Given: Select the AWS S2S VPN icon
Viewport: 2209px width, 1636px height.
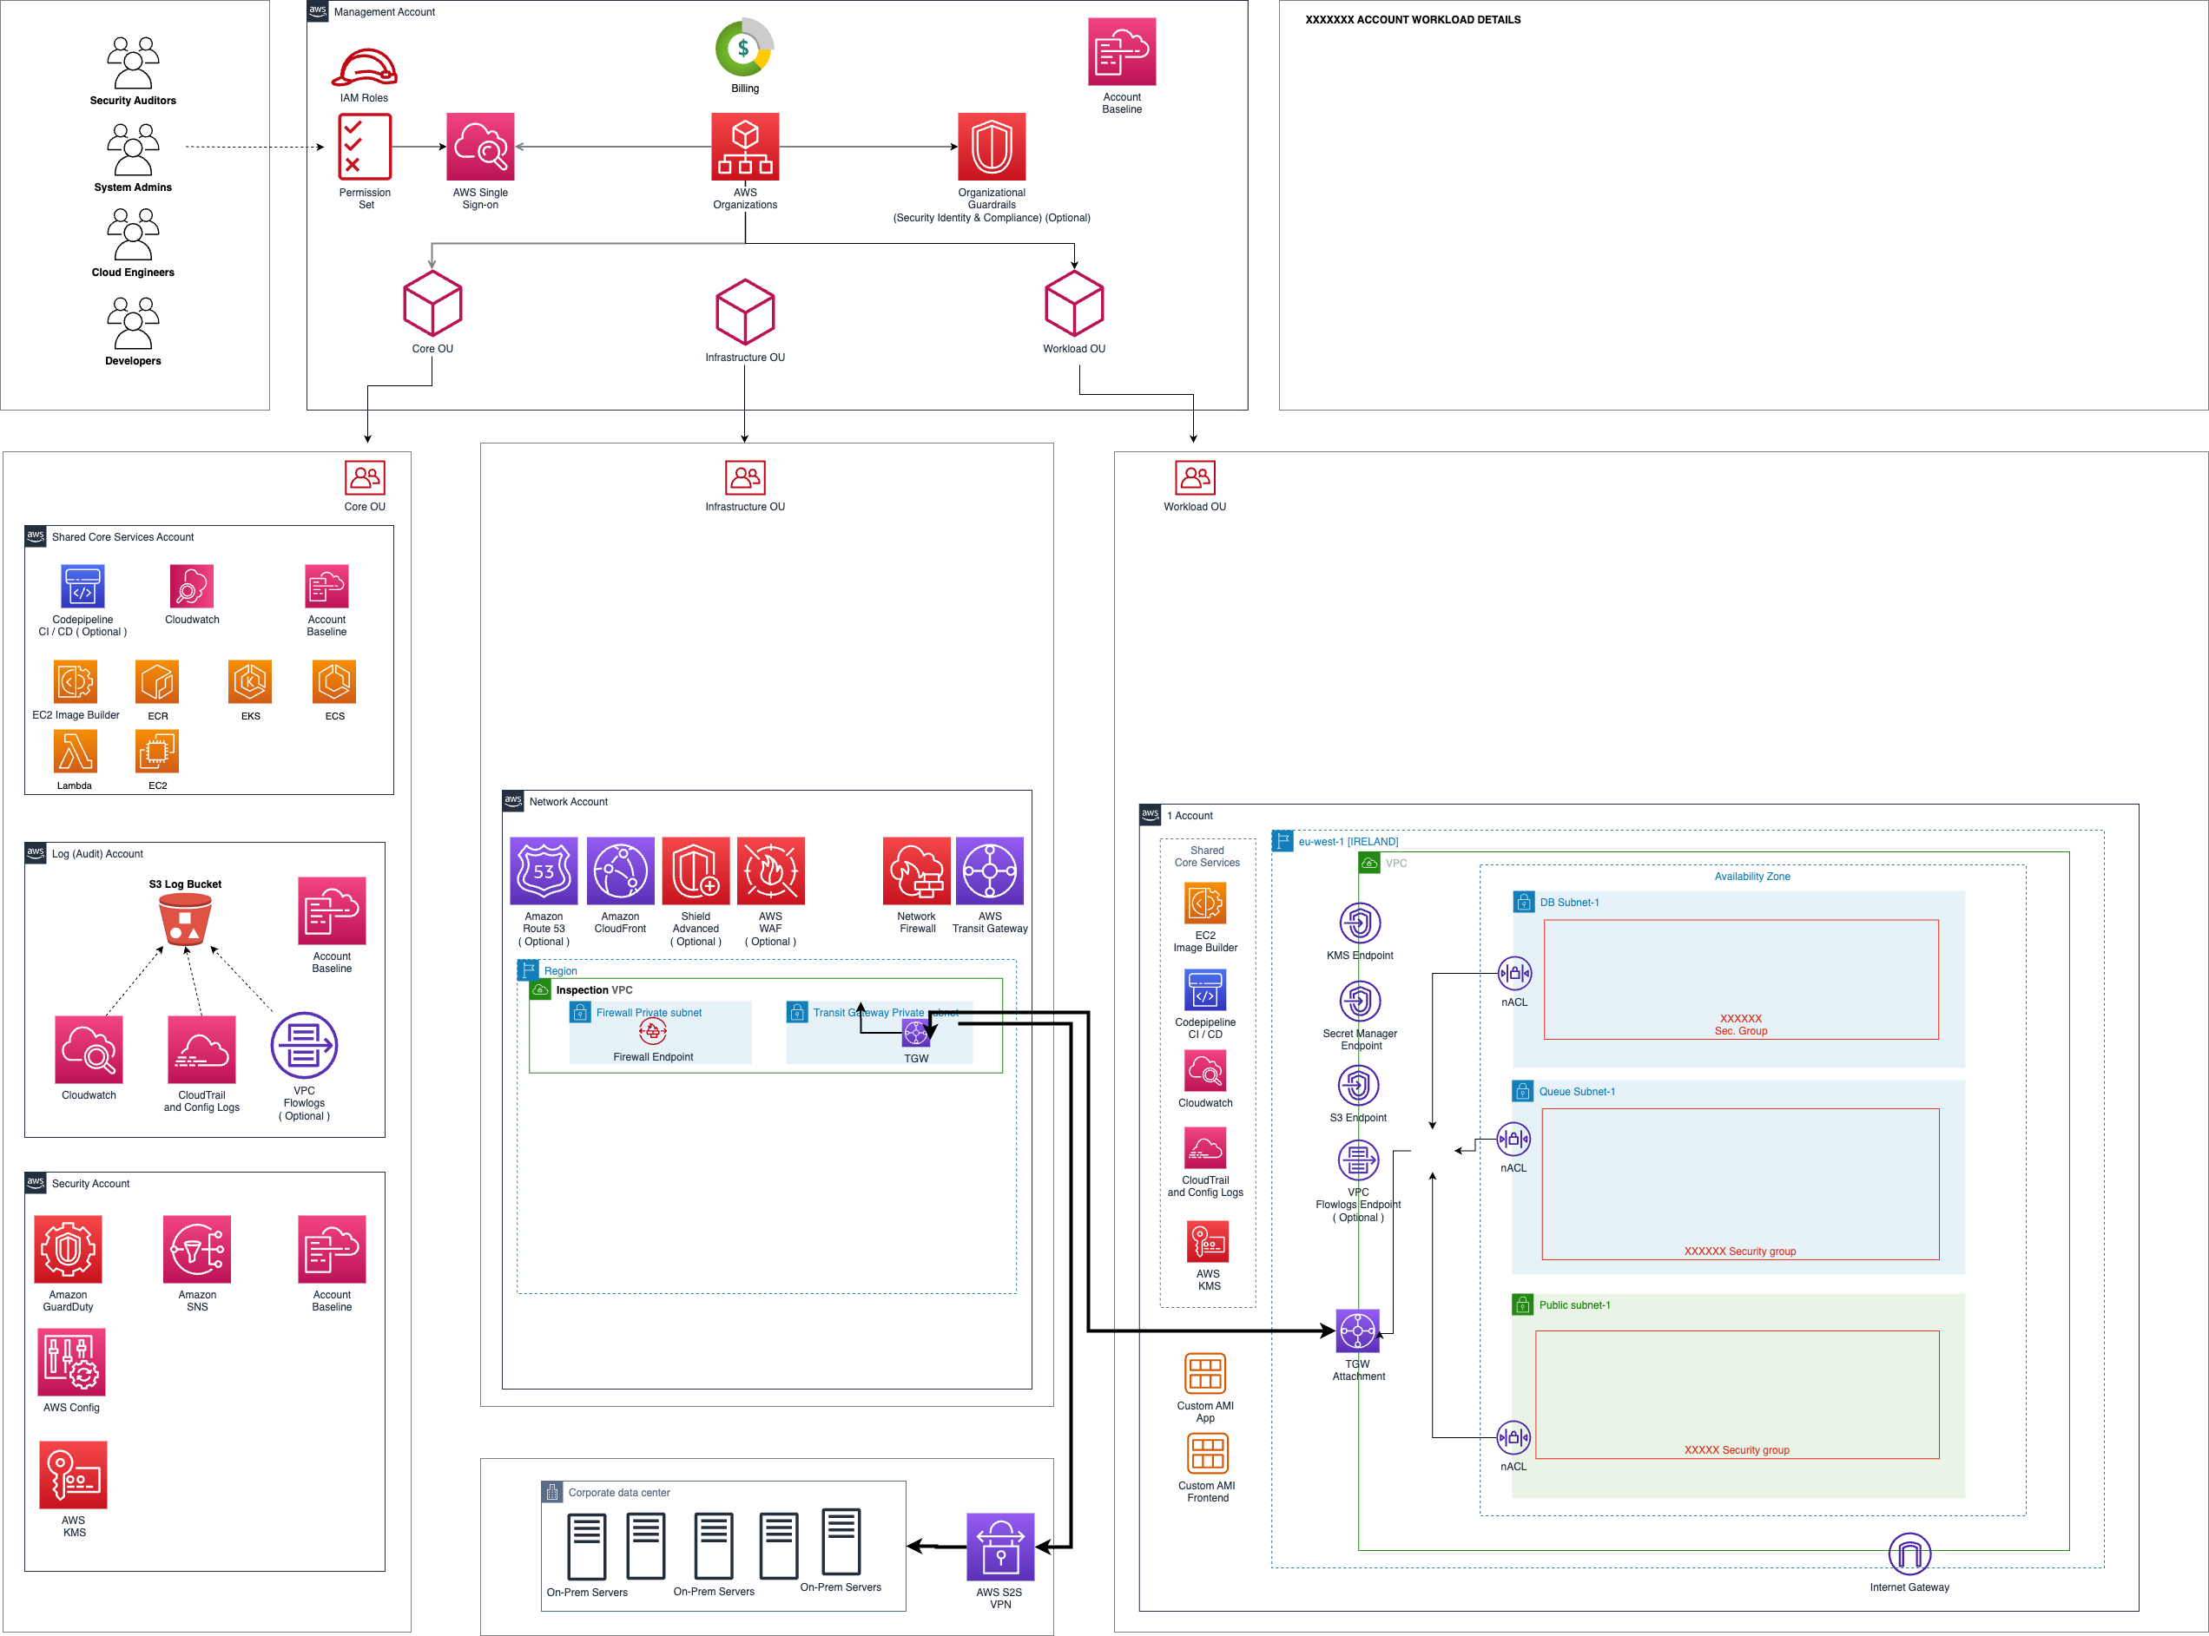Looking at the screenshot, I should pyautogui.click(x=1000, y=1547).
